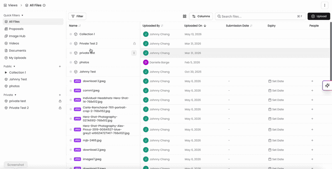Add people to download 3.jpeg row

312,81
